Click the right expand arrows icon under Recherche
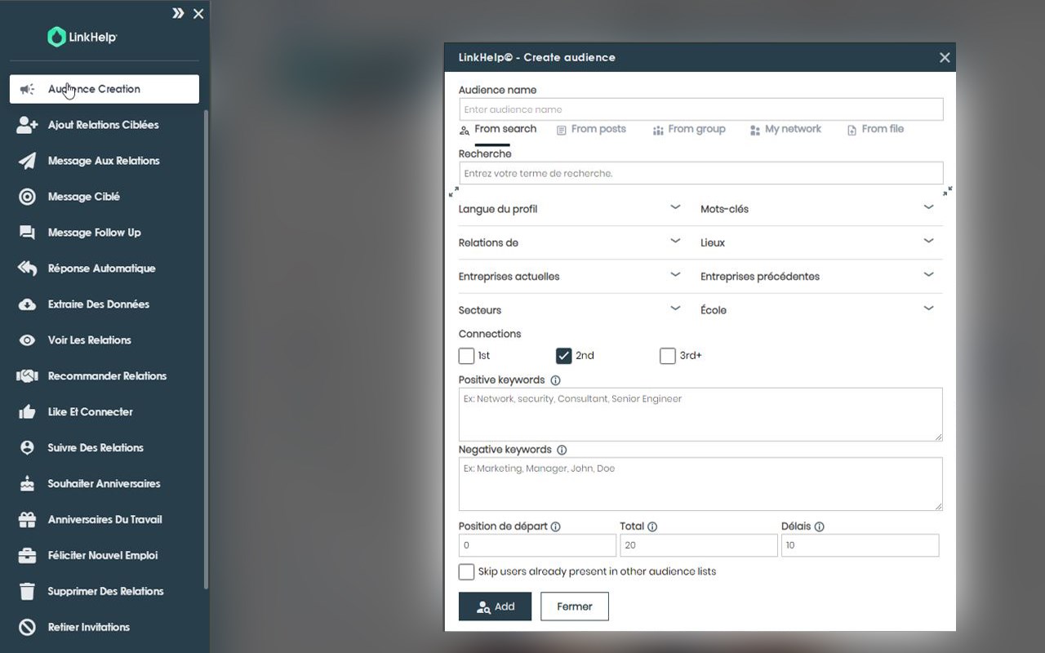Viewport: 1045px width, 653px height. (x=947, y=192)
